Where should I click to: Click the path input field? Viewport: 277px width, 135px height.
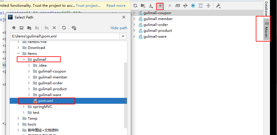coord(65,36)
